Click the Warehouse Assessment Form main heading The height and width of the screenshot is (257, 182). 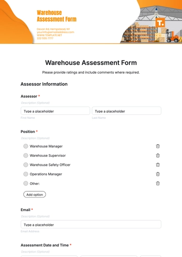[91, 63]
